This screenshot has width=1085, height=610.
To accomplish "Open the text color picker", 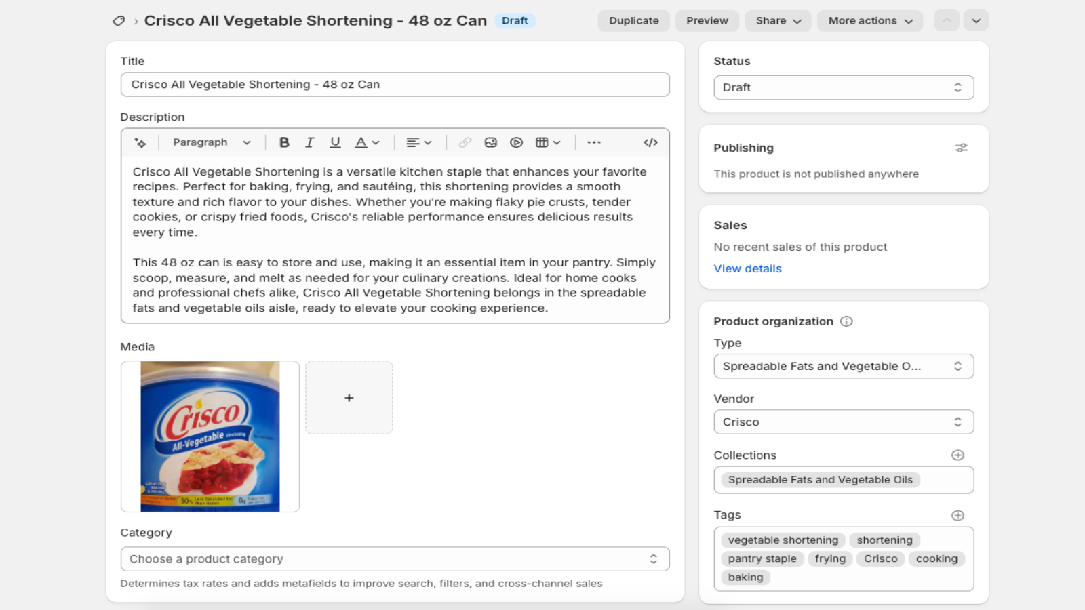I will pos(367,142).
